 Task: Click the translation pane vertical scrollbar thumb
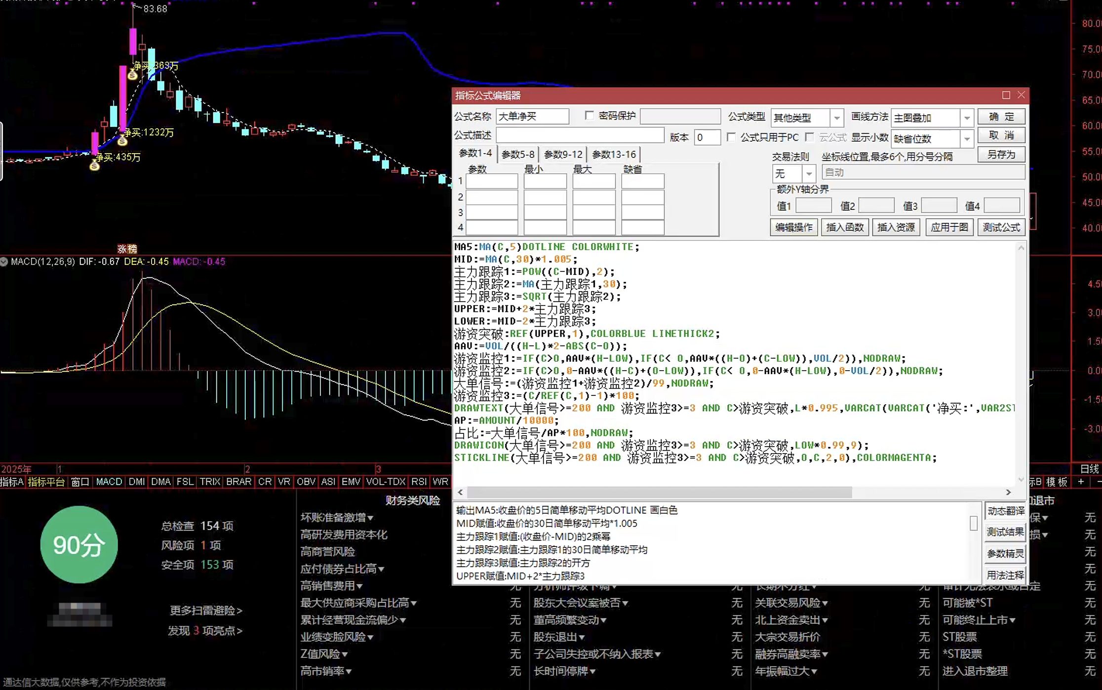pyautogui.click(x=974, y=523)
